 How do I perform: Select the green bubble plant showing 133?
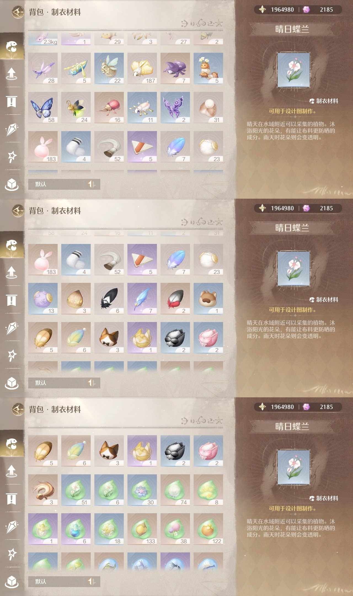point(142,529)
